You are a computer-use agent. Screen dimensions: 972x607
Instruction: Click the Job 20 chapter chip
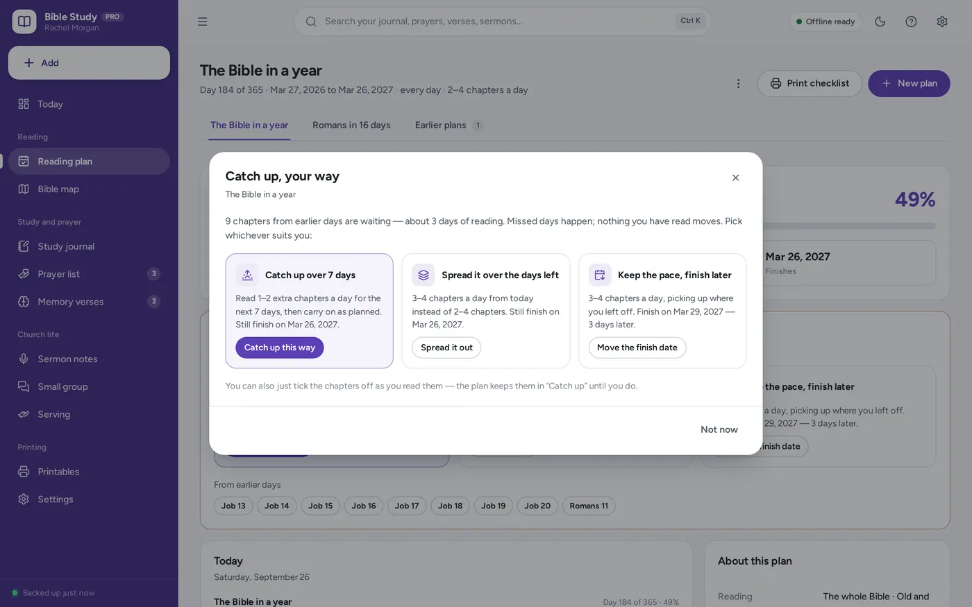coord(537,506)
